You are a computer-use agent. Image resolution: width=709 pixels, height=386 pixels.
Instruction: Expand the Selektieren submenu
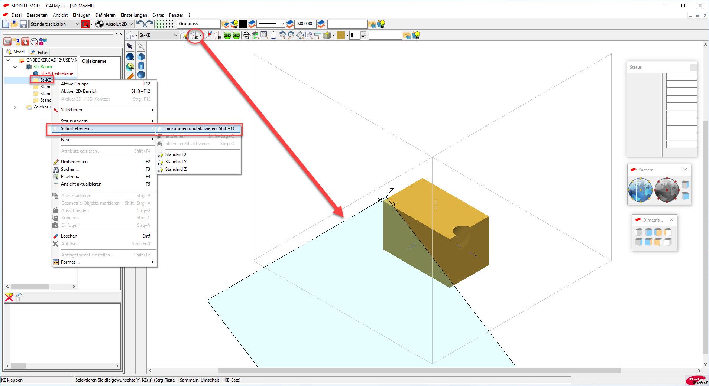click(x=104, y=110)
